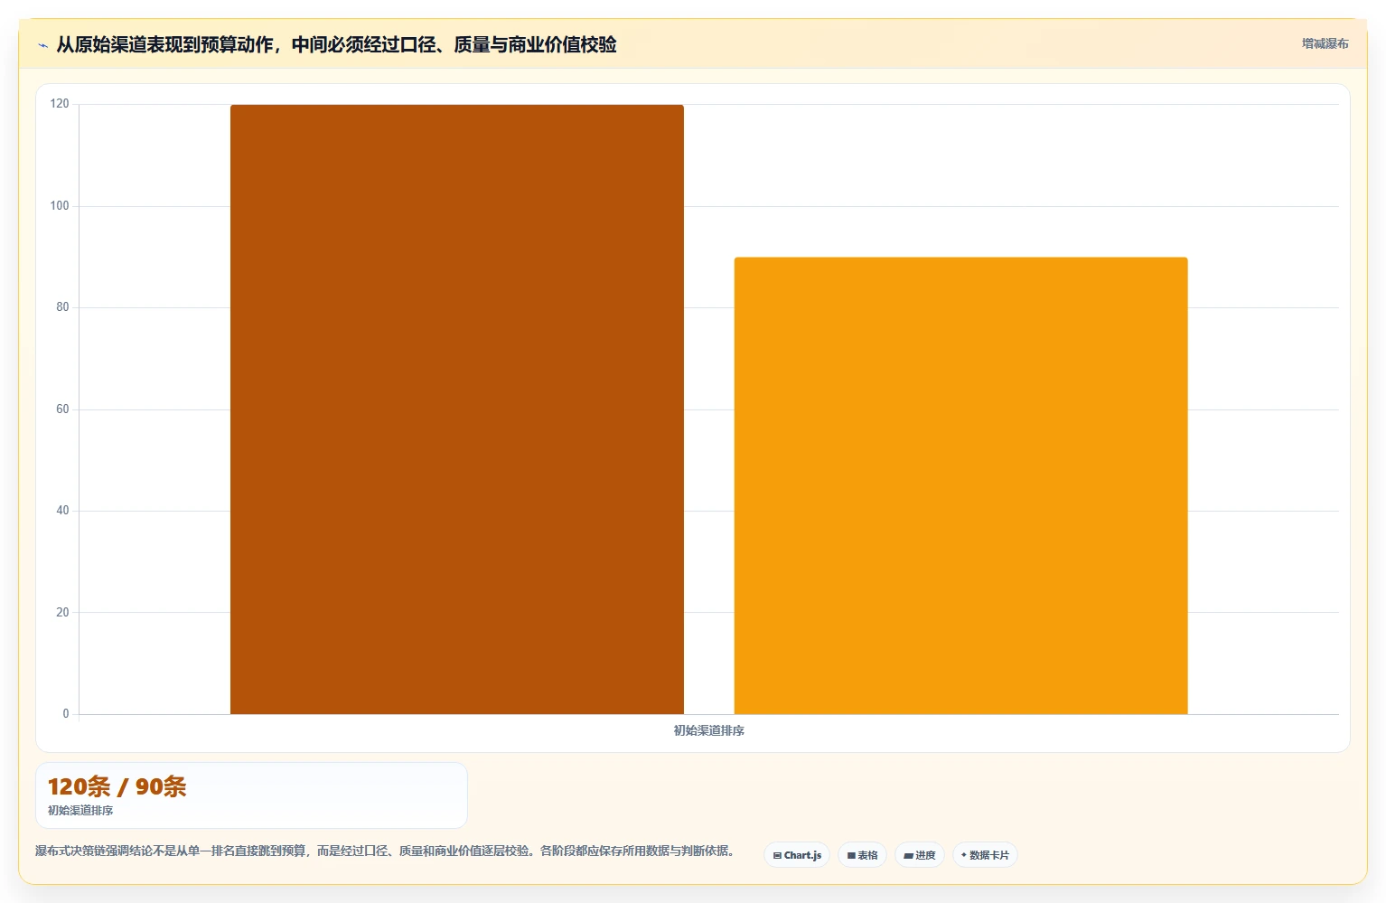Click the y-axis label 40
The width and height of the screenshot is (1386, 903).
click(62, 511)
